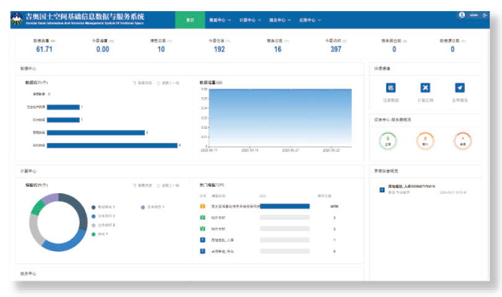Select the green 首页 home tab
502x297 pixels.
point(190,20)
